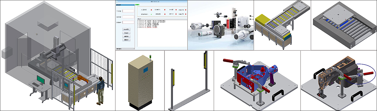Expand the bottom CMM panel header arrow

134,49
